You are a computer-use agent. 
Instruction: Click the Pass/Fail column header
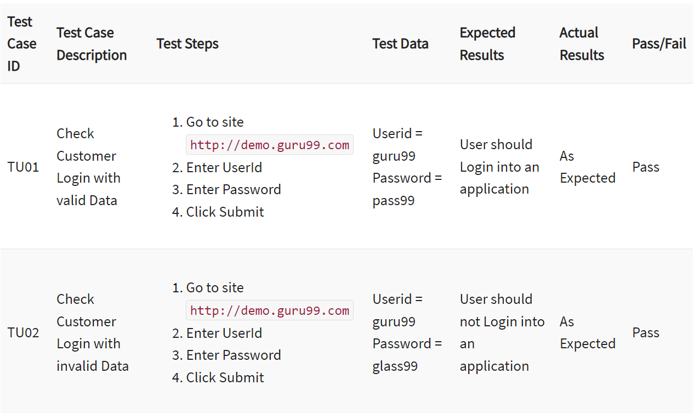click(x=659, y=44)
